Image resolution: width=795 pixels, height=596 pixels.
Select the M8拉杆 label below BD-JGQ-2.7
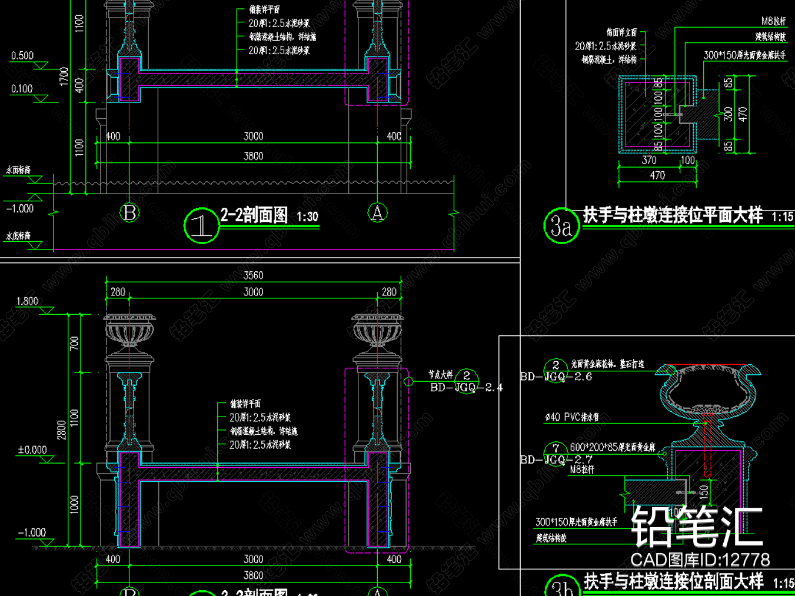point(582,470)
